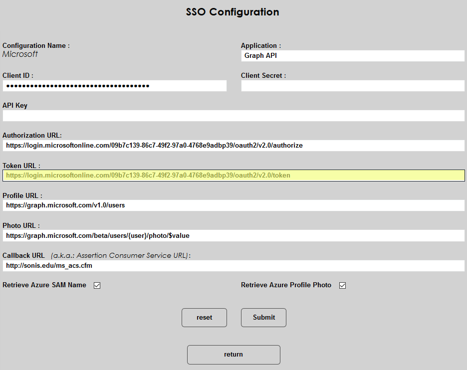Uncheck the Retrieve Azure SAM Name checkbox

pyautogui.click(x=97, y=286)
